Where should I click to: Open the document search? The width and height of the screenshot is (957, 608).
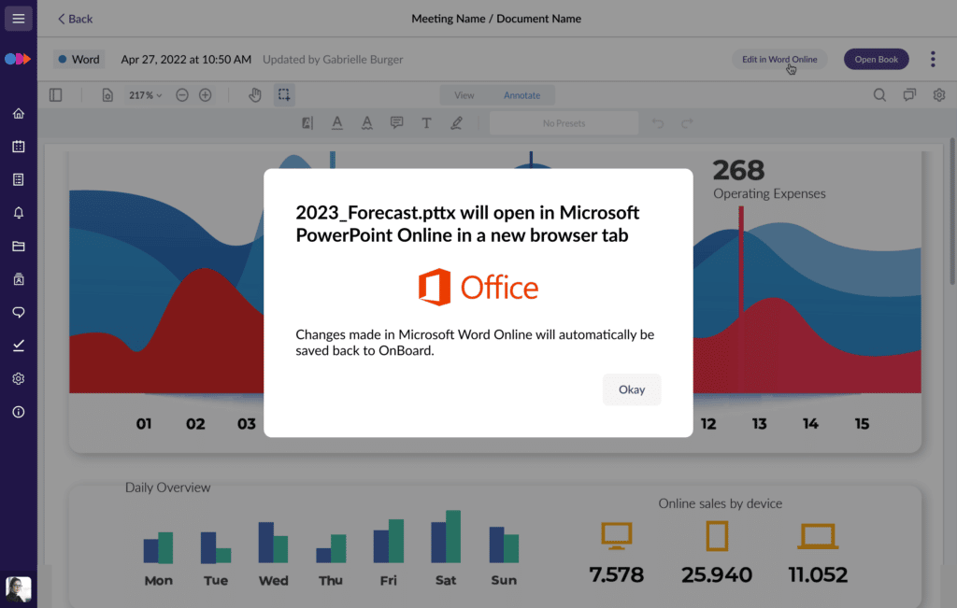click(x=879, y=94)
